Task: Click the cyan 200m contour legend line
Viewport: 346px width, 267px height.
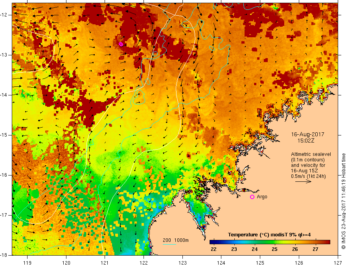Action: (x=169, y=244)
